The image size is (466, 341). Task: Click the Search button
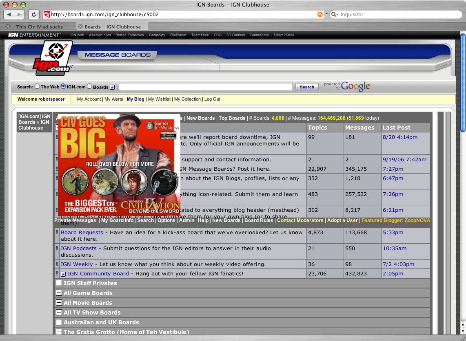click(x=307, y=87)
